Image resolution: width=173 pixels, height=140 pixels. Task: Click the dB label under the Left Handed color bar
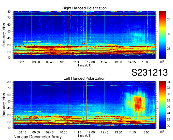(162, 132)
